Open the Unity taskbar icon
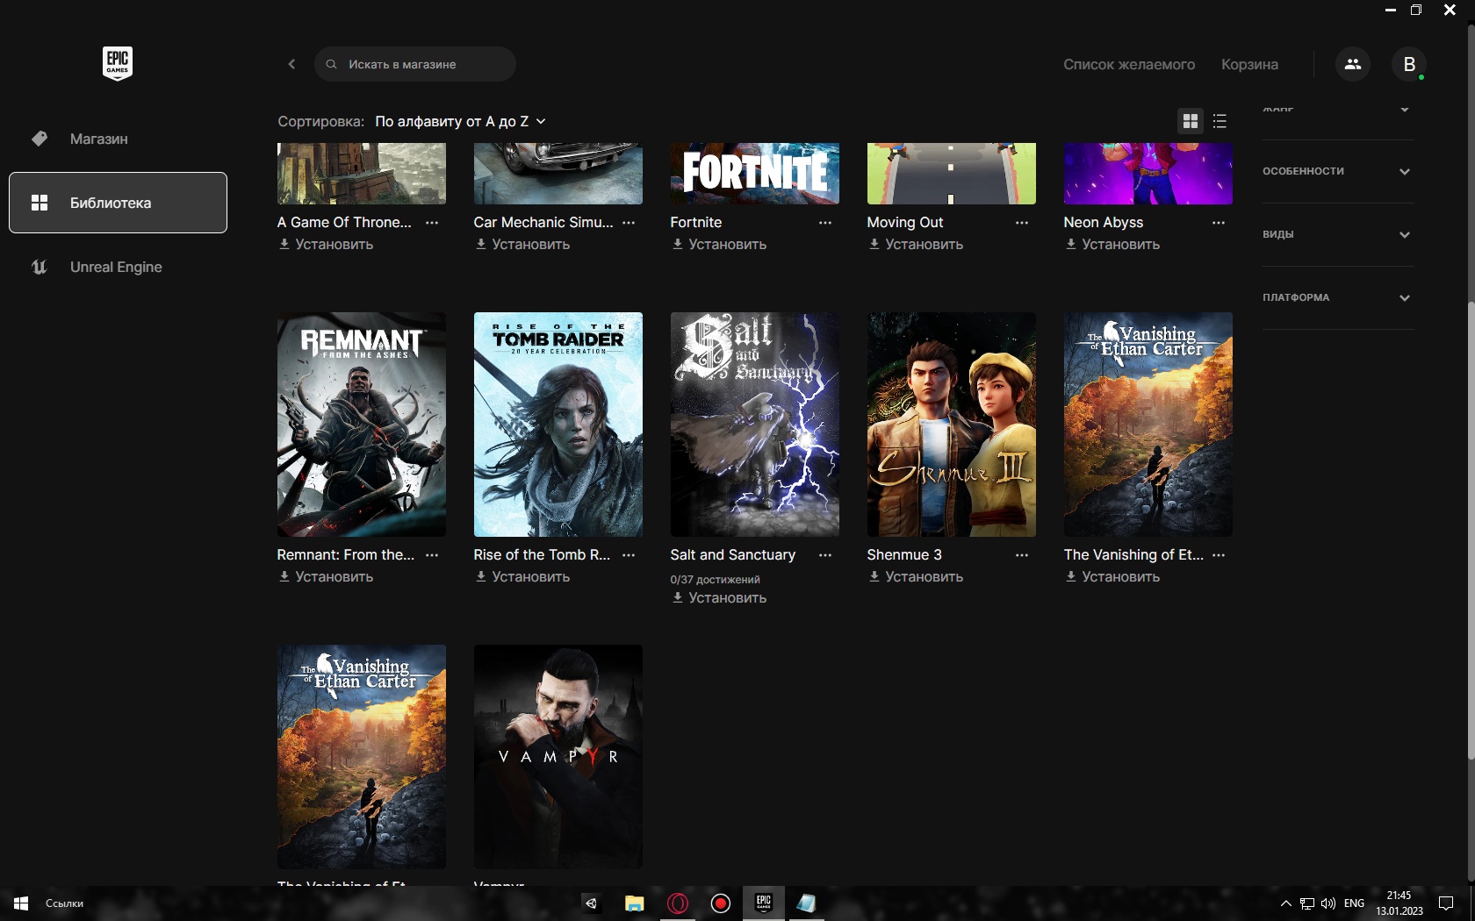1475x921 pixels. (x=592, y=903)
